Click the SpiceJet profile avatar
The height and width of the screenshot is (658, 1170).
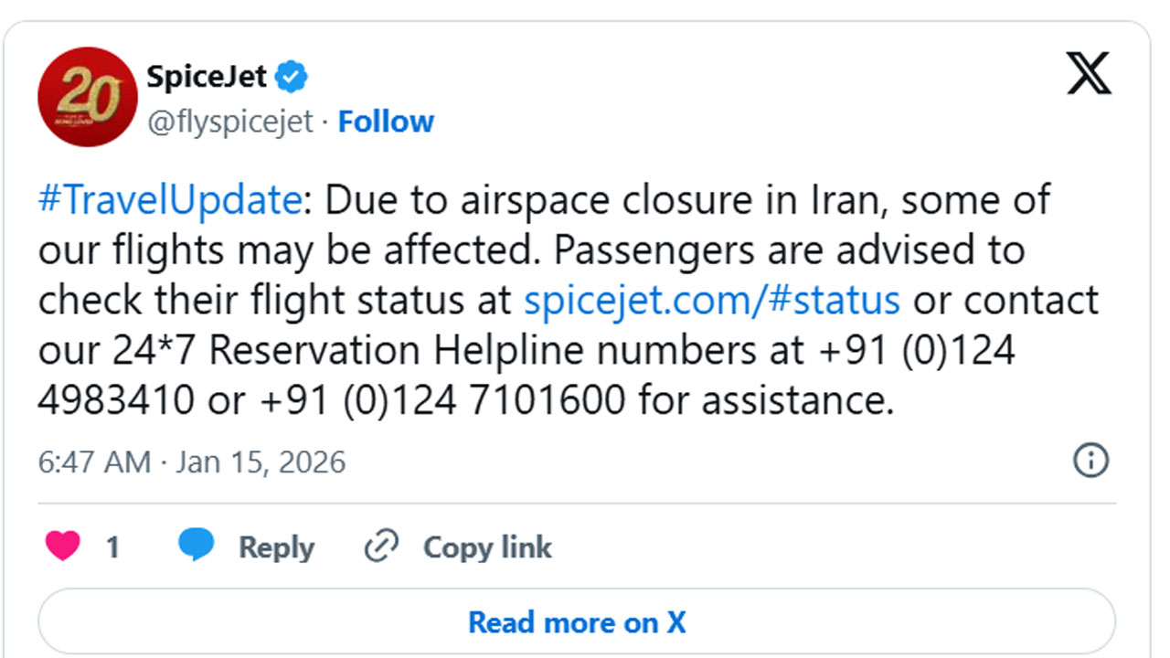87,97
